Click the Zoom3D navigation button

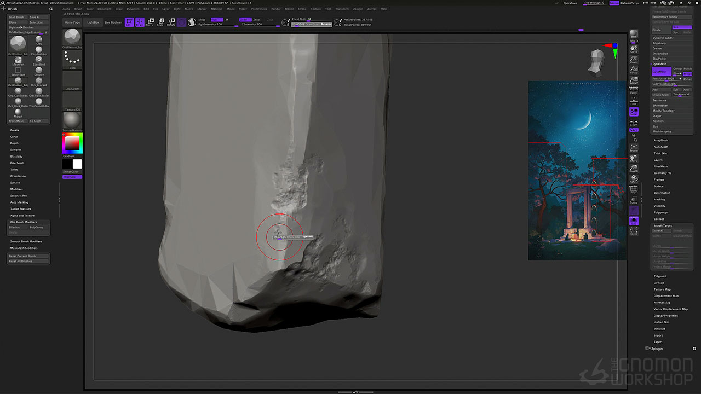coord(634,168)
